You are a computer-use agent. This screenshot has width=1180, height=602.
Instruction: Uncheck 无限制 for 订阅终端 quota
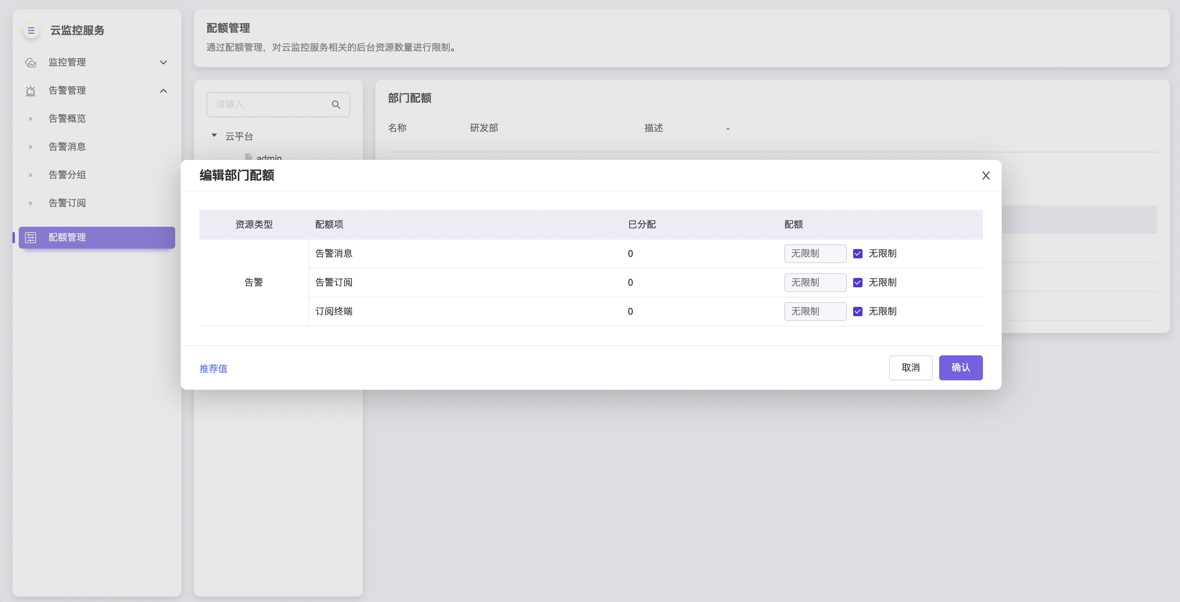857,312
